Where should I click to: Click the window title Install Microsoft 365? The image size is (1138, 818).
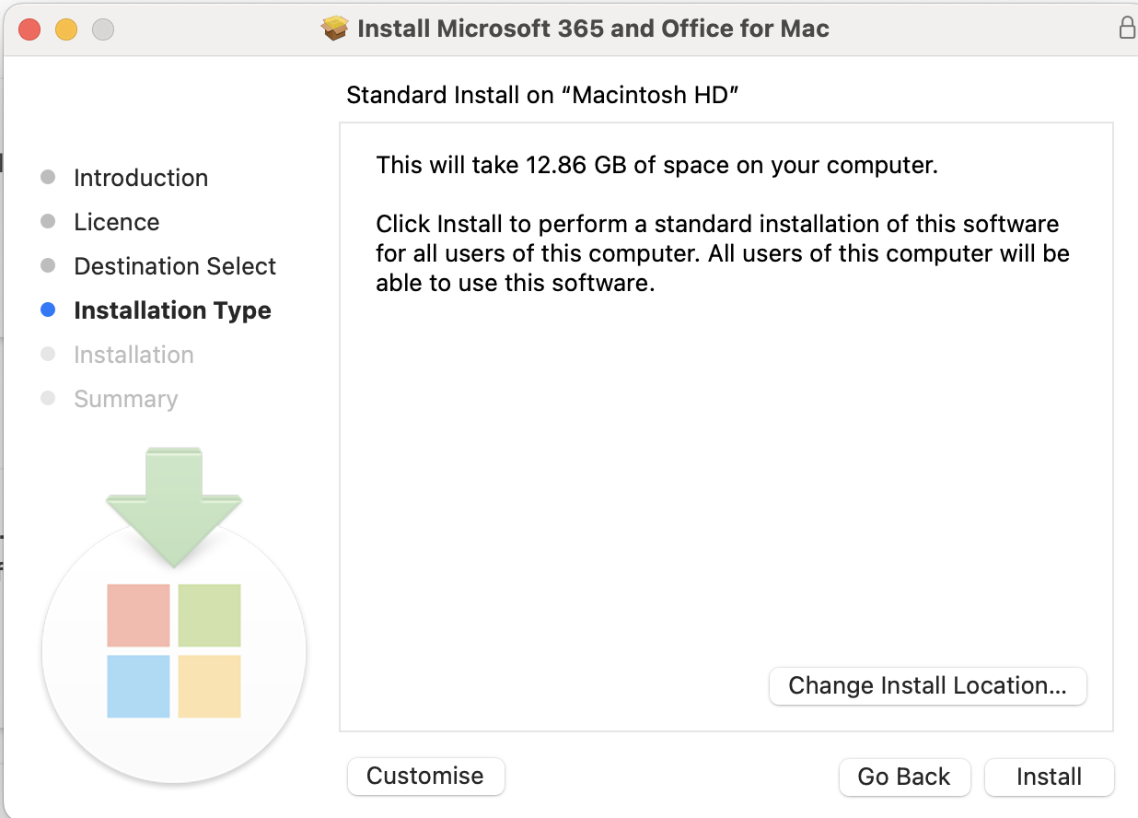coord(593,29)
